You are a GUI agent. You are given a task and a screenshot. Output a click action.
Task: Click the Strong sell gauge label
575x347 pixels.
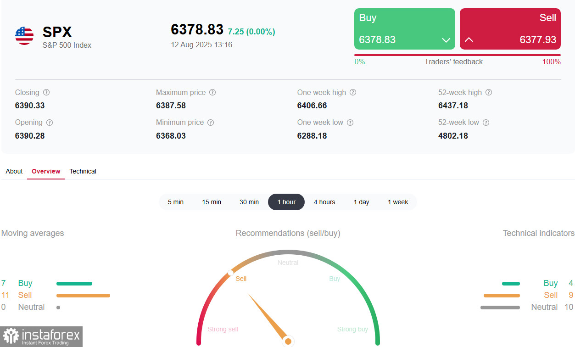[223, 329]
